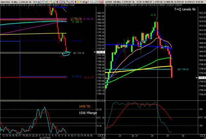Click the 35.30 green high label
Screen dimensions: 206x139
coord(153,15)
